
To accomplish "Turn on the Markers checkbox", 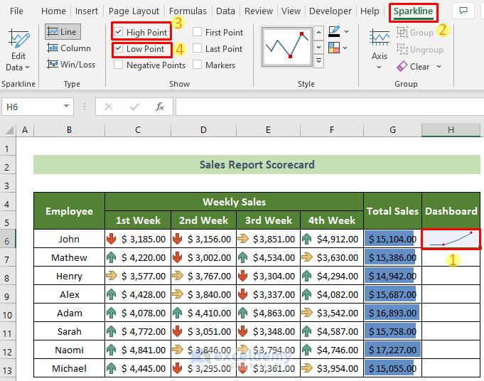I will click(x=197, y=65).
